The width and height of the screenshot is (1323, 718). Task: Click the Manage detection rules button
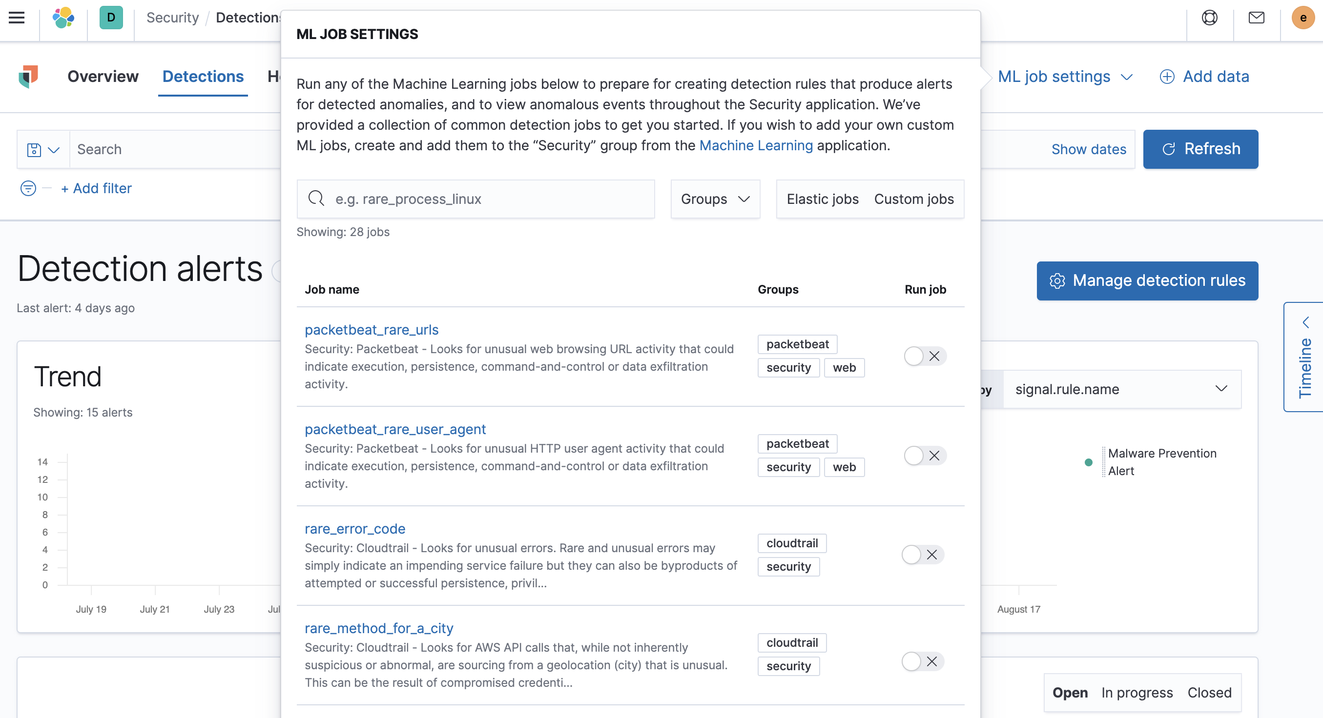point(1147,281)
